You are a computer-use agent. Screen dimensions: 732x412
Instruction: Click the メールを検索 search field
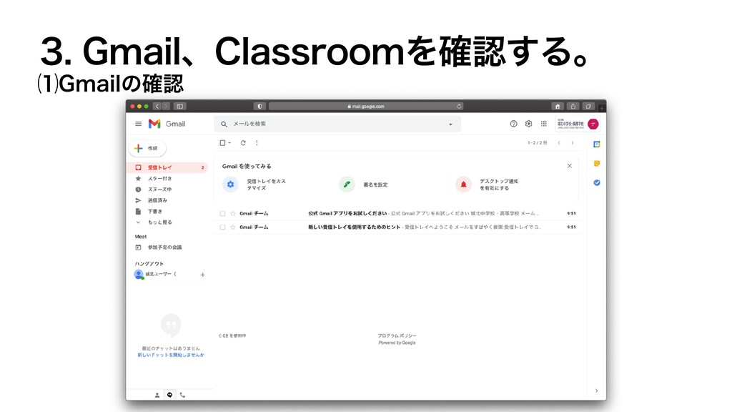point(337,124)
